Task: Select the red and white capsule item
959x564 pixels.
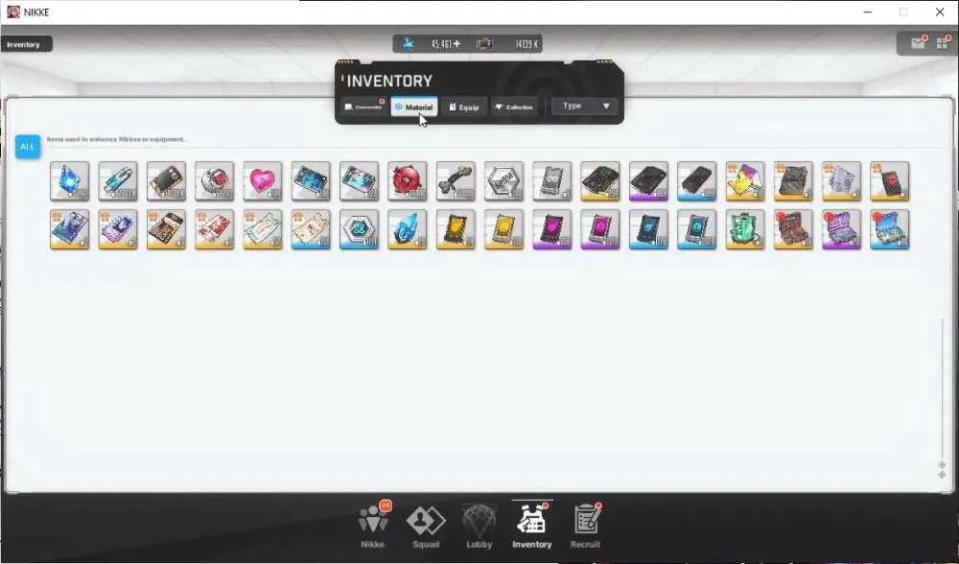Action: click(214, 181)
